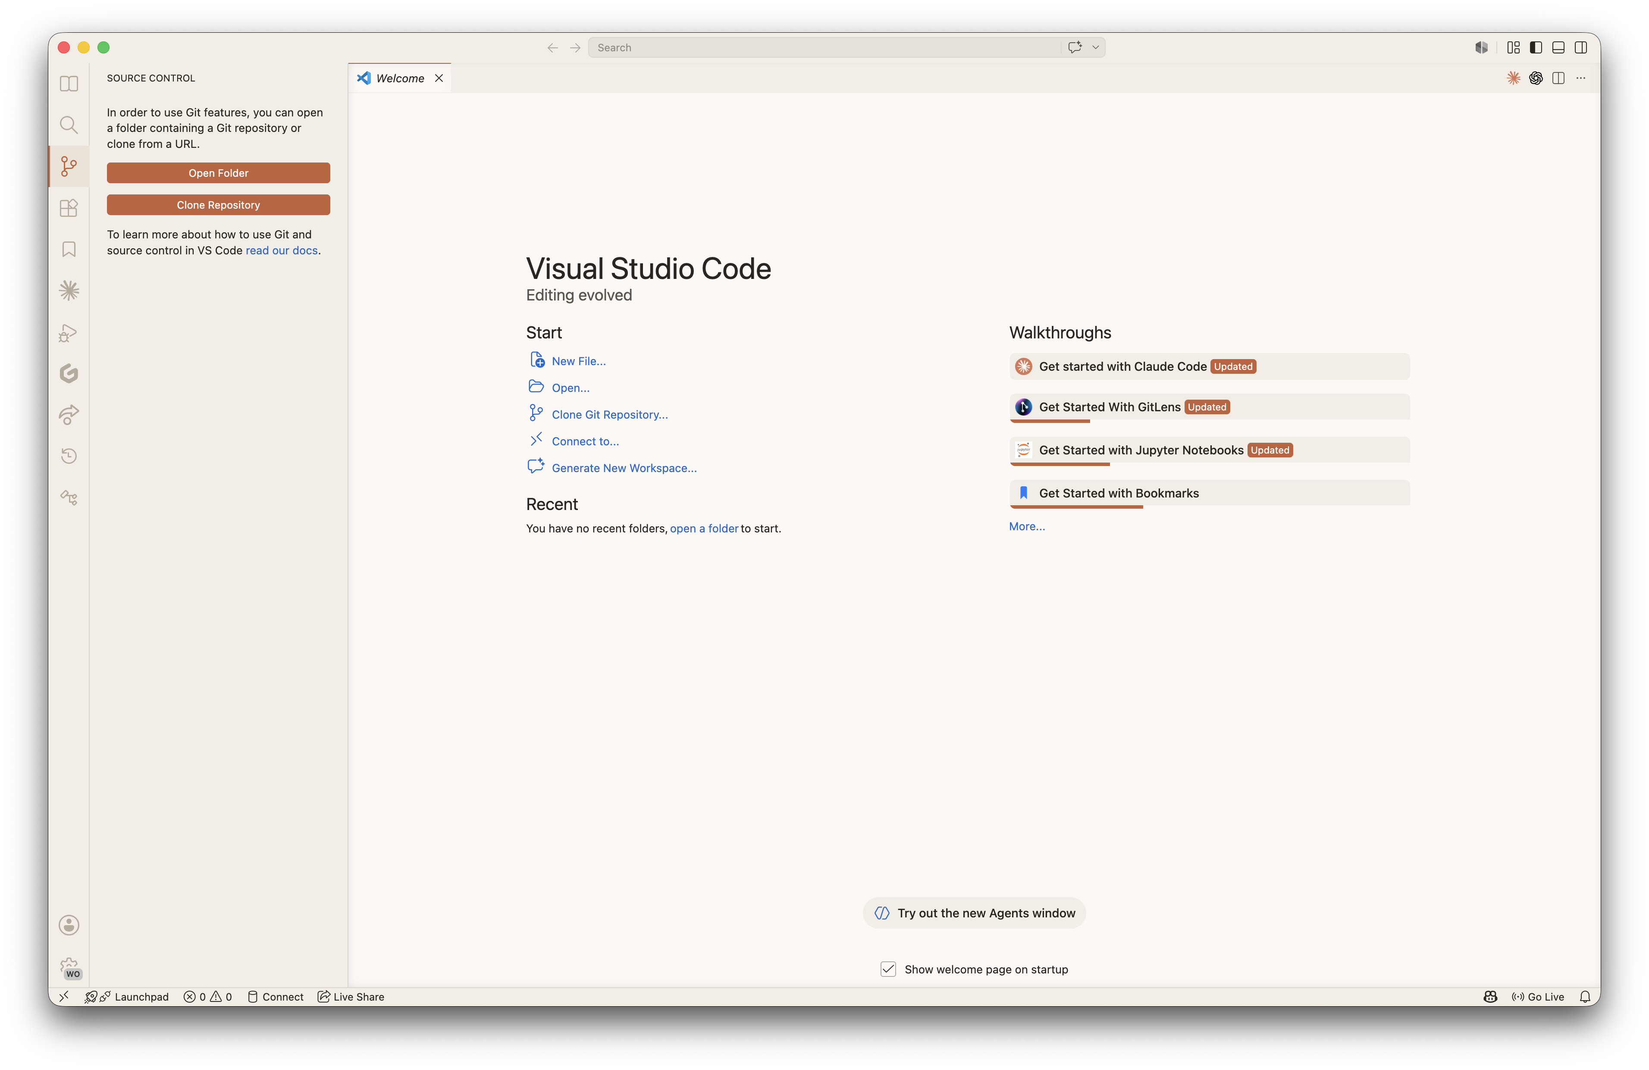Open the Search view in activity bar
1649x1070 pixels.
pyautogui.click(x=69, y=125)
